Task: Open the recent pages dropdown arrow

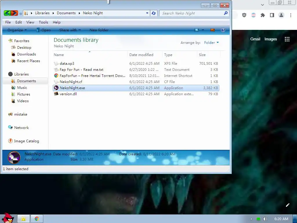Action: [21, 13]
